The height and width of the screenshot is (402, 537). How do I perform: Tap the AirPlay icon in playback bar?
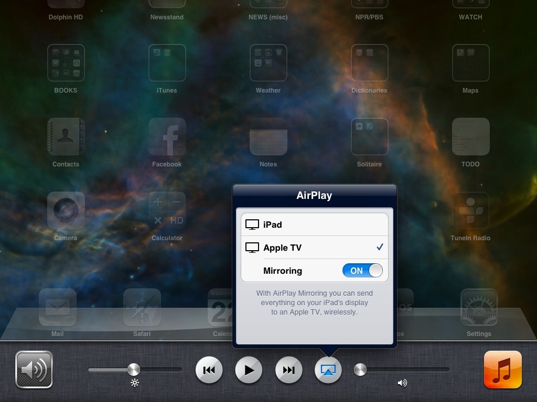point(328,370)
